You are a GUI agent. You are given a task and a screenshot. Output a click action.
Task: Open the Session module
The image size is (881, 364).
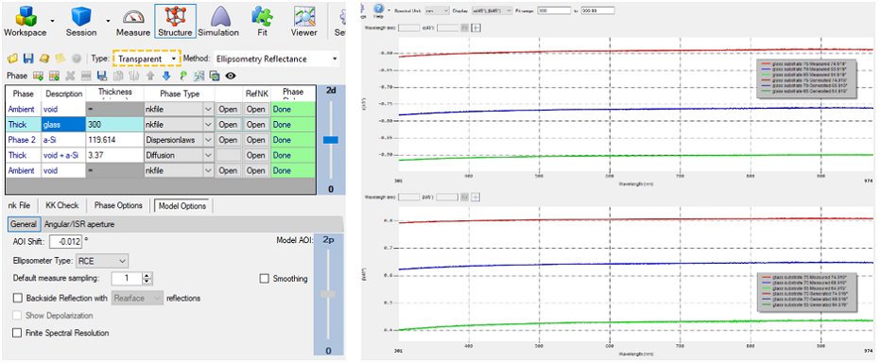81,20
